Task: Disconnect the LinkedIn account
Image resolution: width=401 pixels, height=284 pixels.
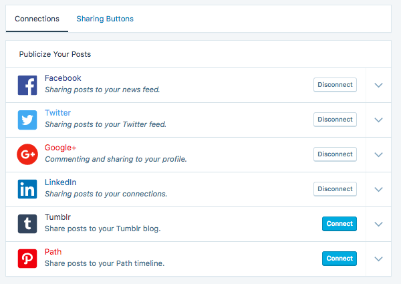Action: 335,189
